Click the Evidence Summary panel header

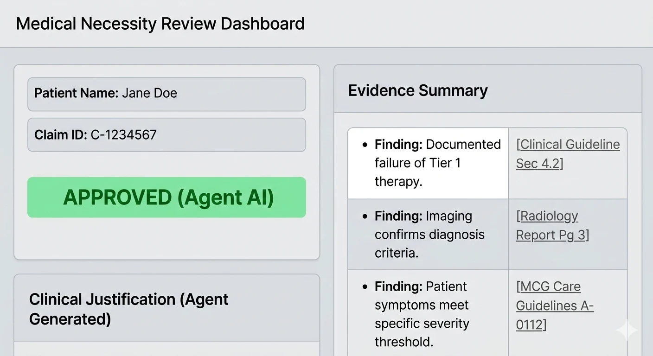click(418, 90)
